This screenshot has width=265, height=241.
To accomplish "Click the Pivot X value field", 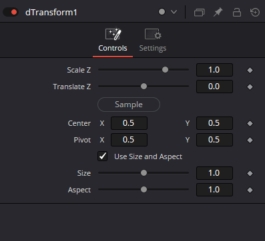I will point(129,140).
